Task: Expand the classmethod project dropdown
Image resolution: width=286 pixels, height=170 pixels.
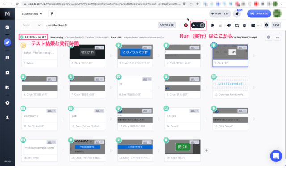Action: (32, 14)
